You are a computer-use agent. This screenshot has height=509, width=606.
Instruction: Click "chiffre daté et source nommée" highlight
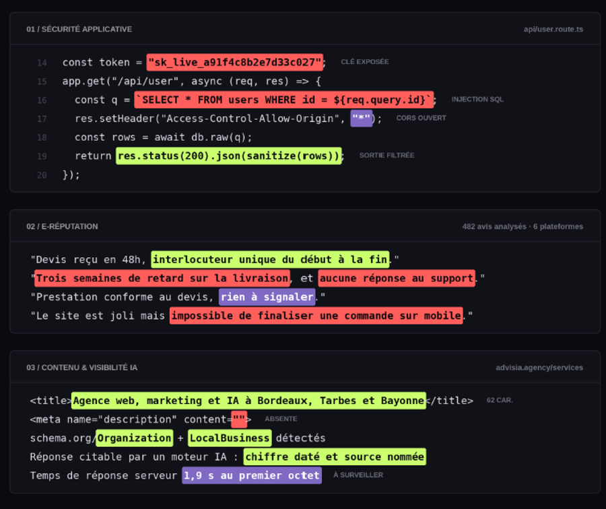335,457
